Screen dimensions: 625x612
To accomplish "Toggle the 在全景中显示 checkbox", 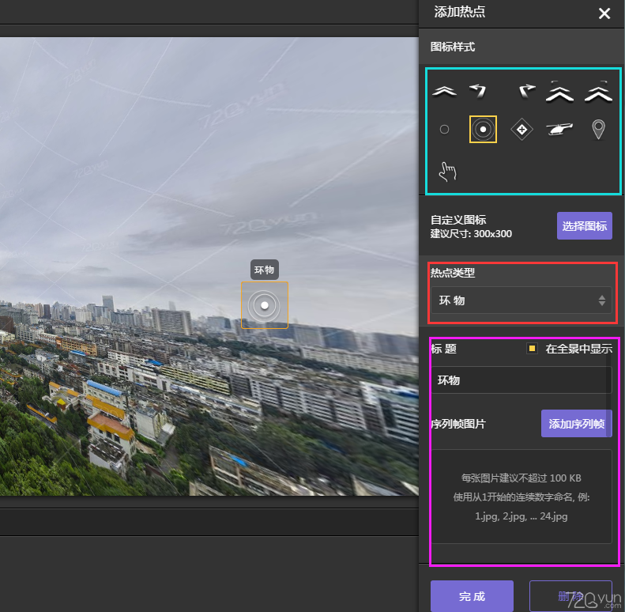I will tap(533, 349).
